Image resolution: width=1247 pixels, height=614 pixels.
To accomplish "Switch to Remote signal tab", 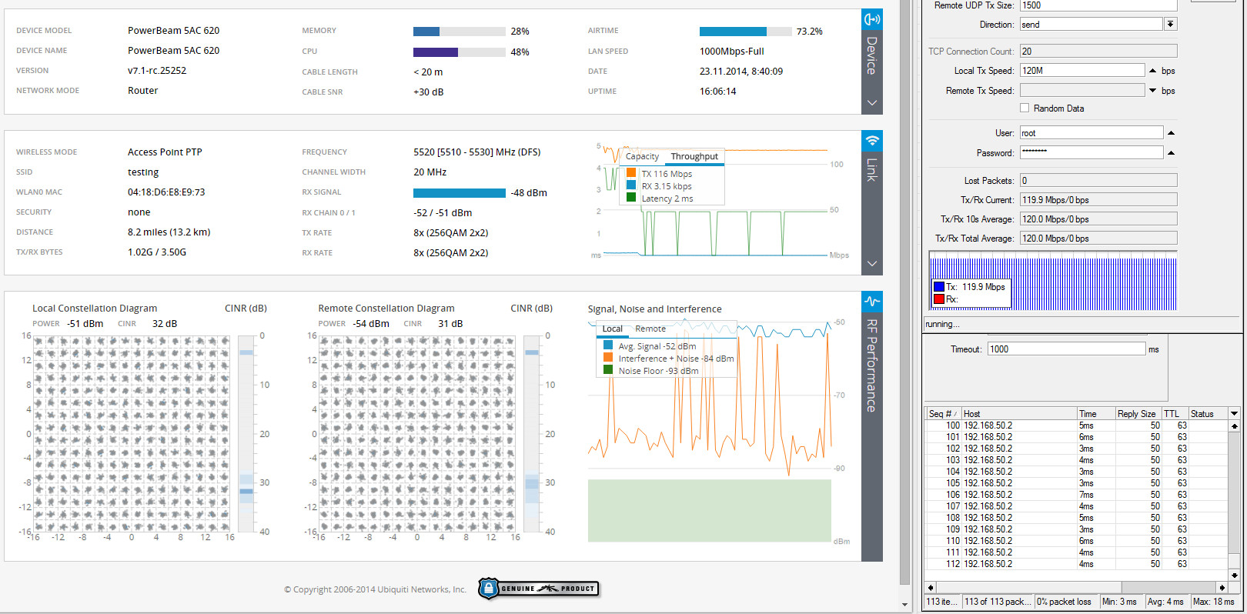I will click(650, 329).
